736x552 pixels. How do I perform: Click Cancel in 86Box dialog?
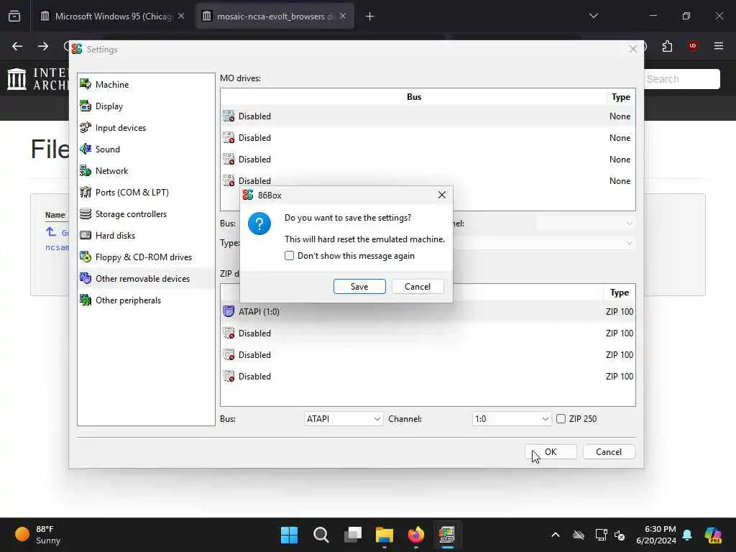tap(418, 286)
